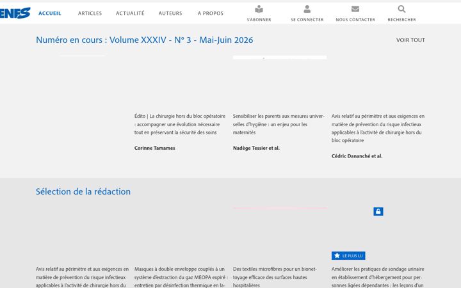Click the Voir tout link

pyautogui.click(x=410, y=40)
